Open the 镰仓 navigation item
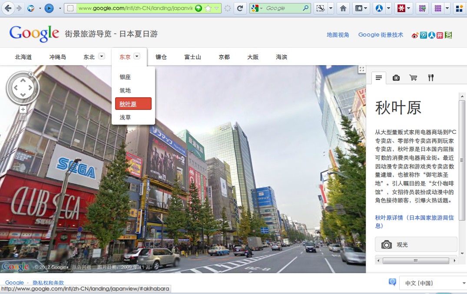This screenshot has width=467, height=294. pos(161,57)
